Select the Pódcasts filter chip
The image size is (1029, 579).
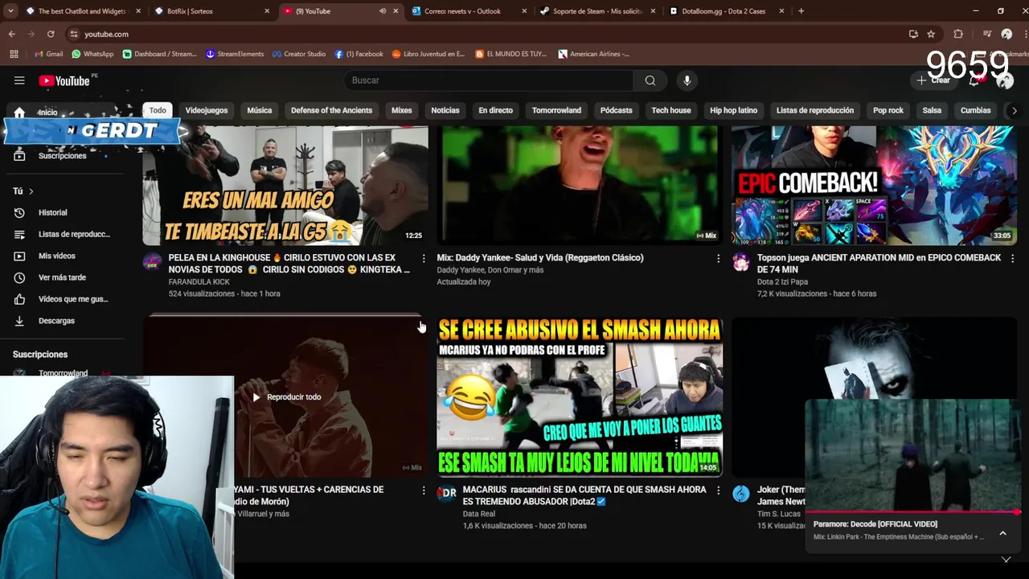tap(616, 110)
